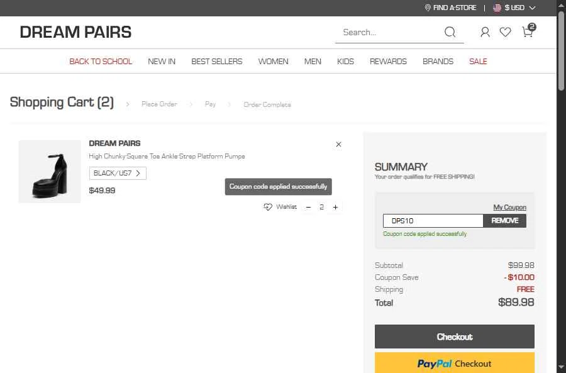Image resolution: width=566 pixels, height=373 pixels.
Task: Open the Women menu
Action: tap(274, 62)
